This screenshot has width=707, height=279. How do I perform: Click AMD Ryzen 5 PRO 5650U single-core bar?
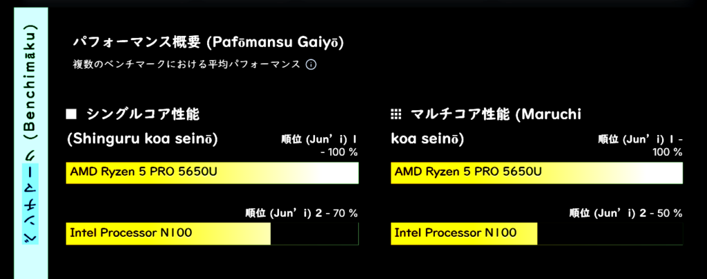coord(212,173)
